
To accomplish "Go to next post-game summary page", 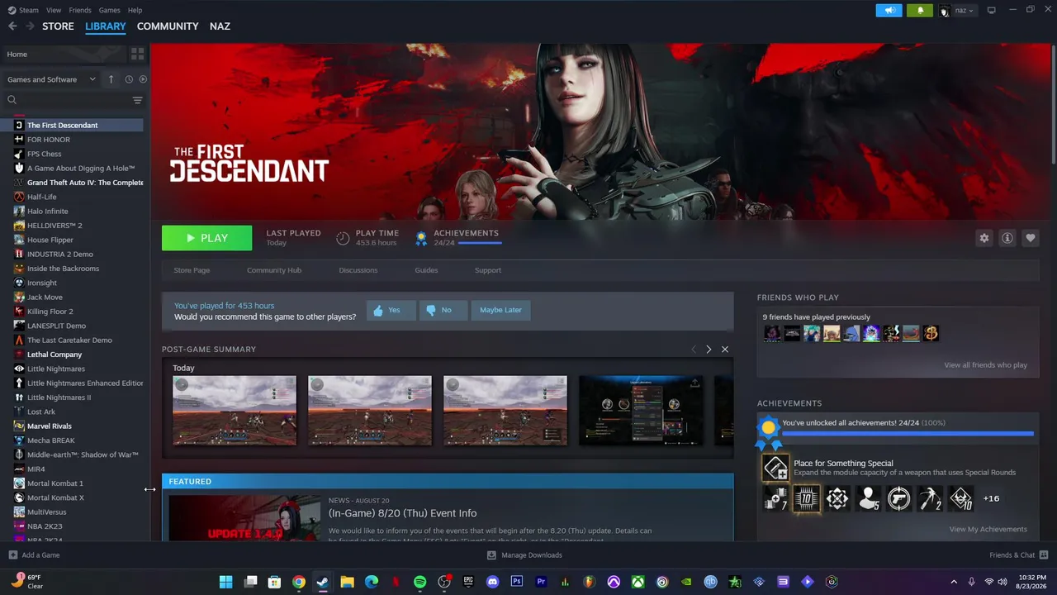I will (x=709, y=350).
